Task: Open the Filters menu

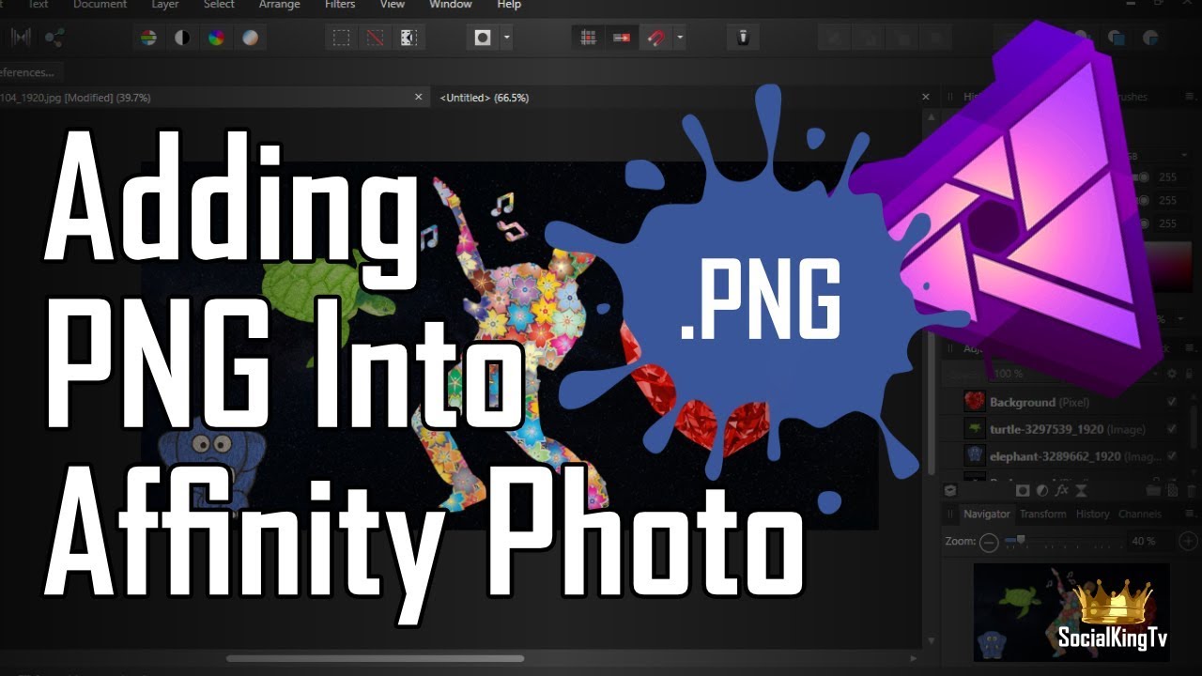Action: [340, 5]
